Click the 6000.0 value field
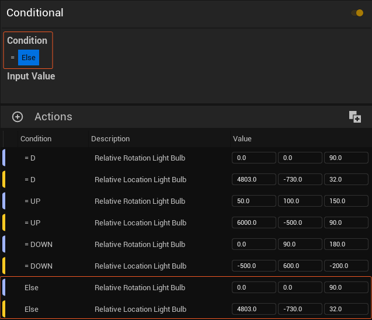The height and width of the screenshot is (320, 372). 253,223
